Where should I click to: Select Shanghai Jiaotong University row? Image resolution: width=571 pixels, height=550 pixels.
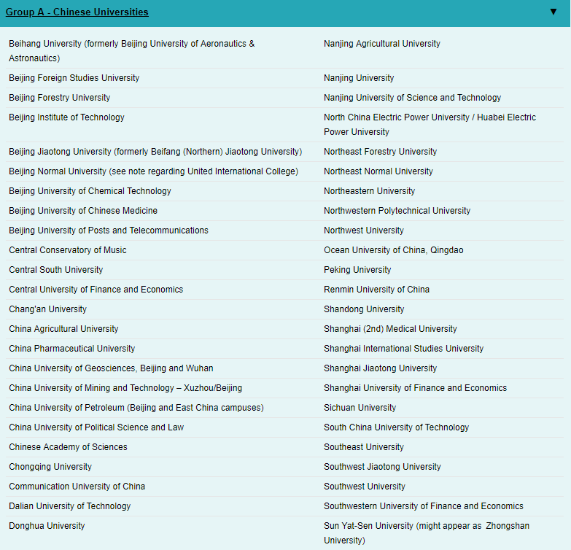[x=380, y=368]
